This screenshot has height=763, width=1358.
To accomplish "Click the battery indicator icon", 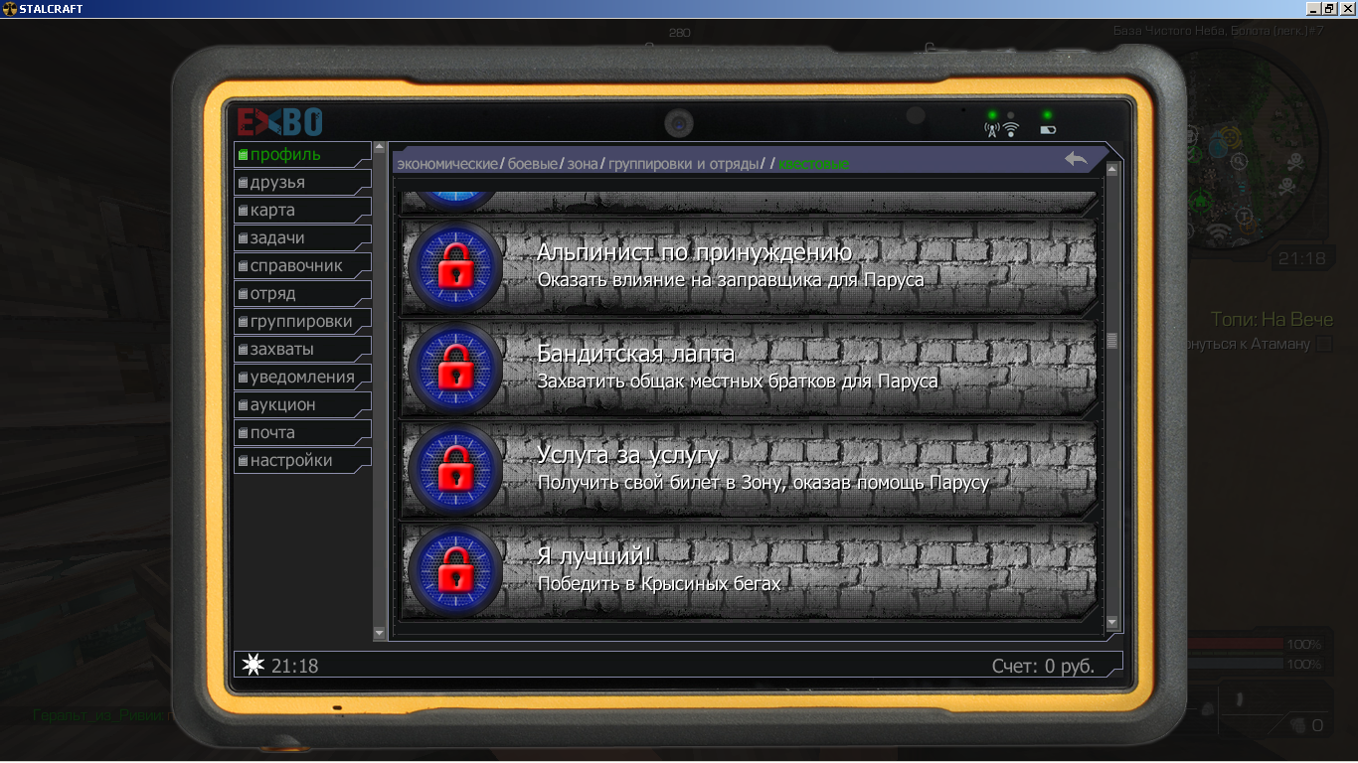I will click(x=1048, y=129).
